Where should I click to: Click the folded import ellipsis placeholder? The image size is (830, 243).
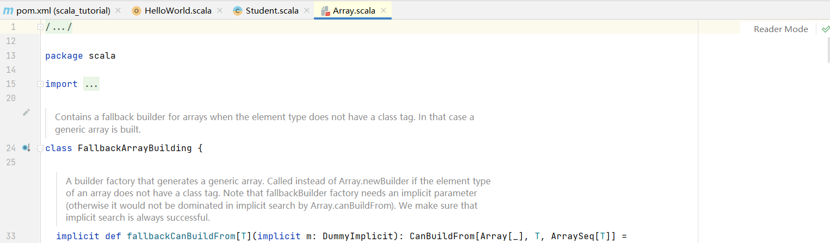pos(91,84)
